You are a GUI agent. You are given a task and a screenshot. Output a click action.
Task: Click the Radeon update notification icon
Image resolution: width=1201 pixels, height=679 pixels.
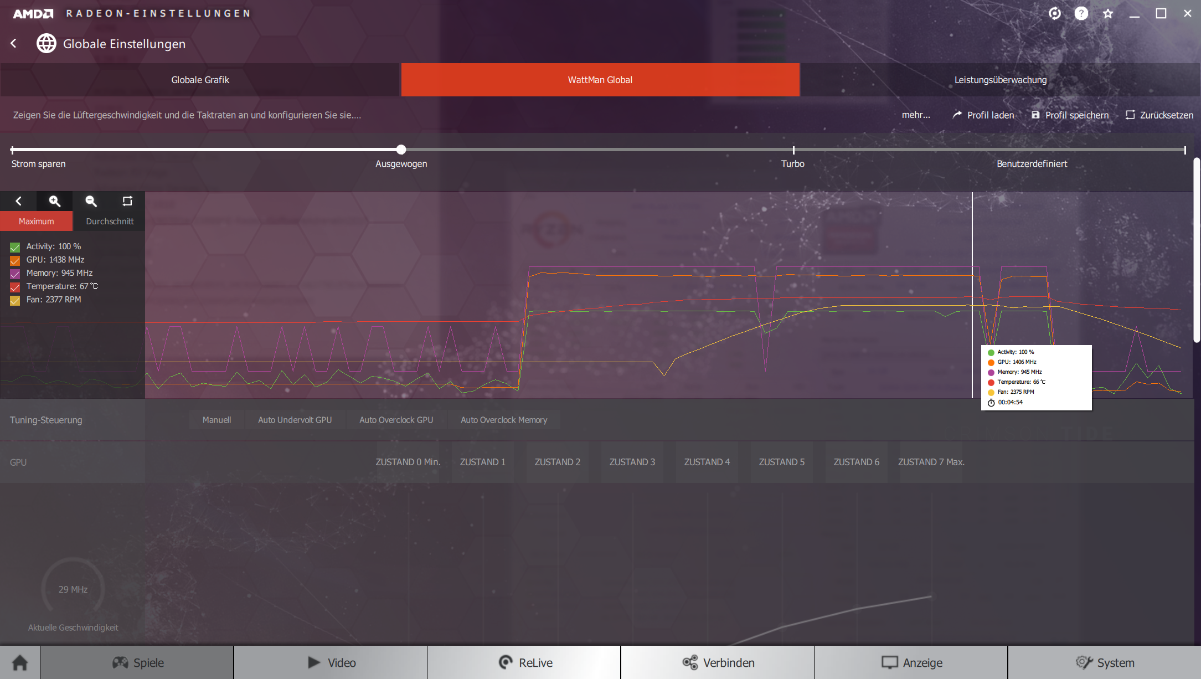pyautogui.click(x=1054, y=13)
